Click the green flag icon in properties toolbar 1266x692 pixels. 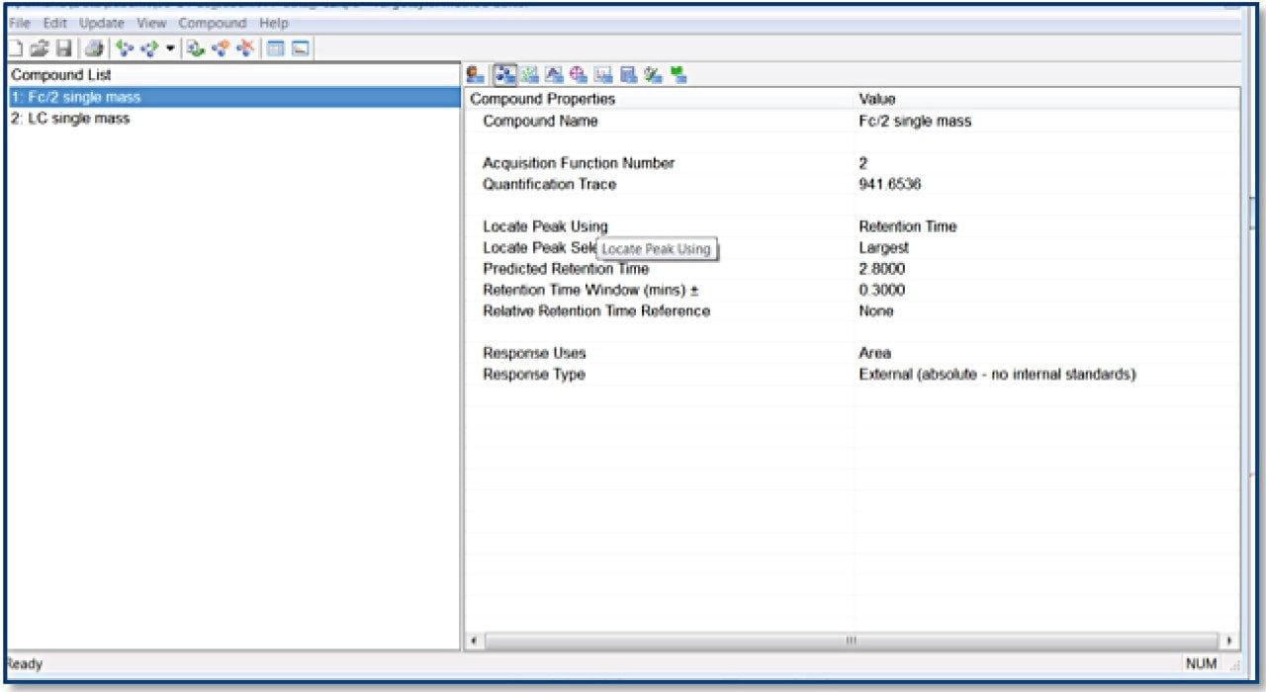pos(678,74)
